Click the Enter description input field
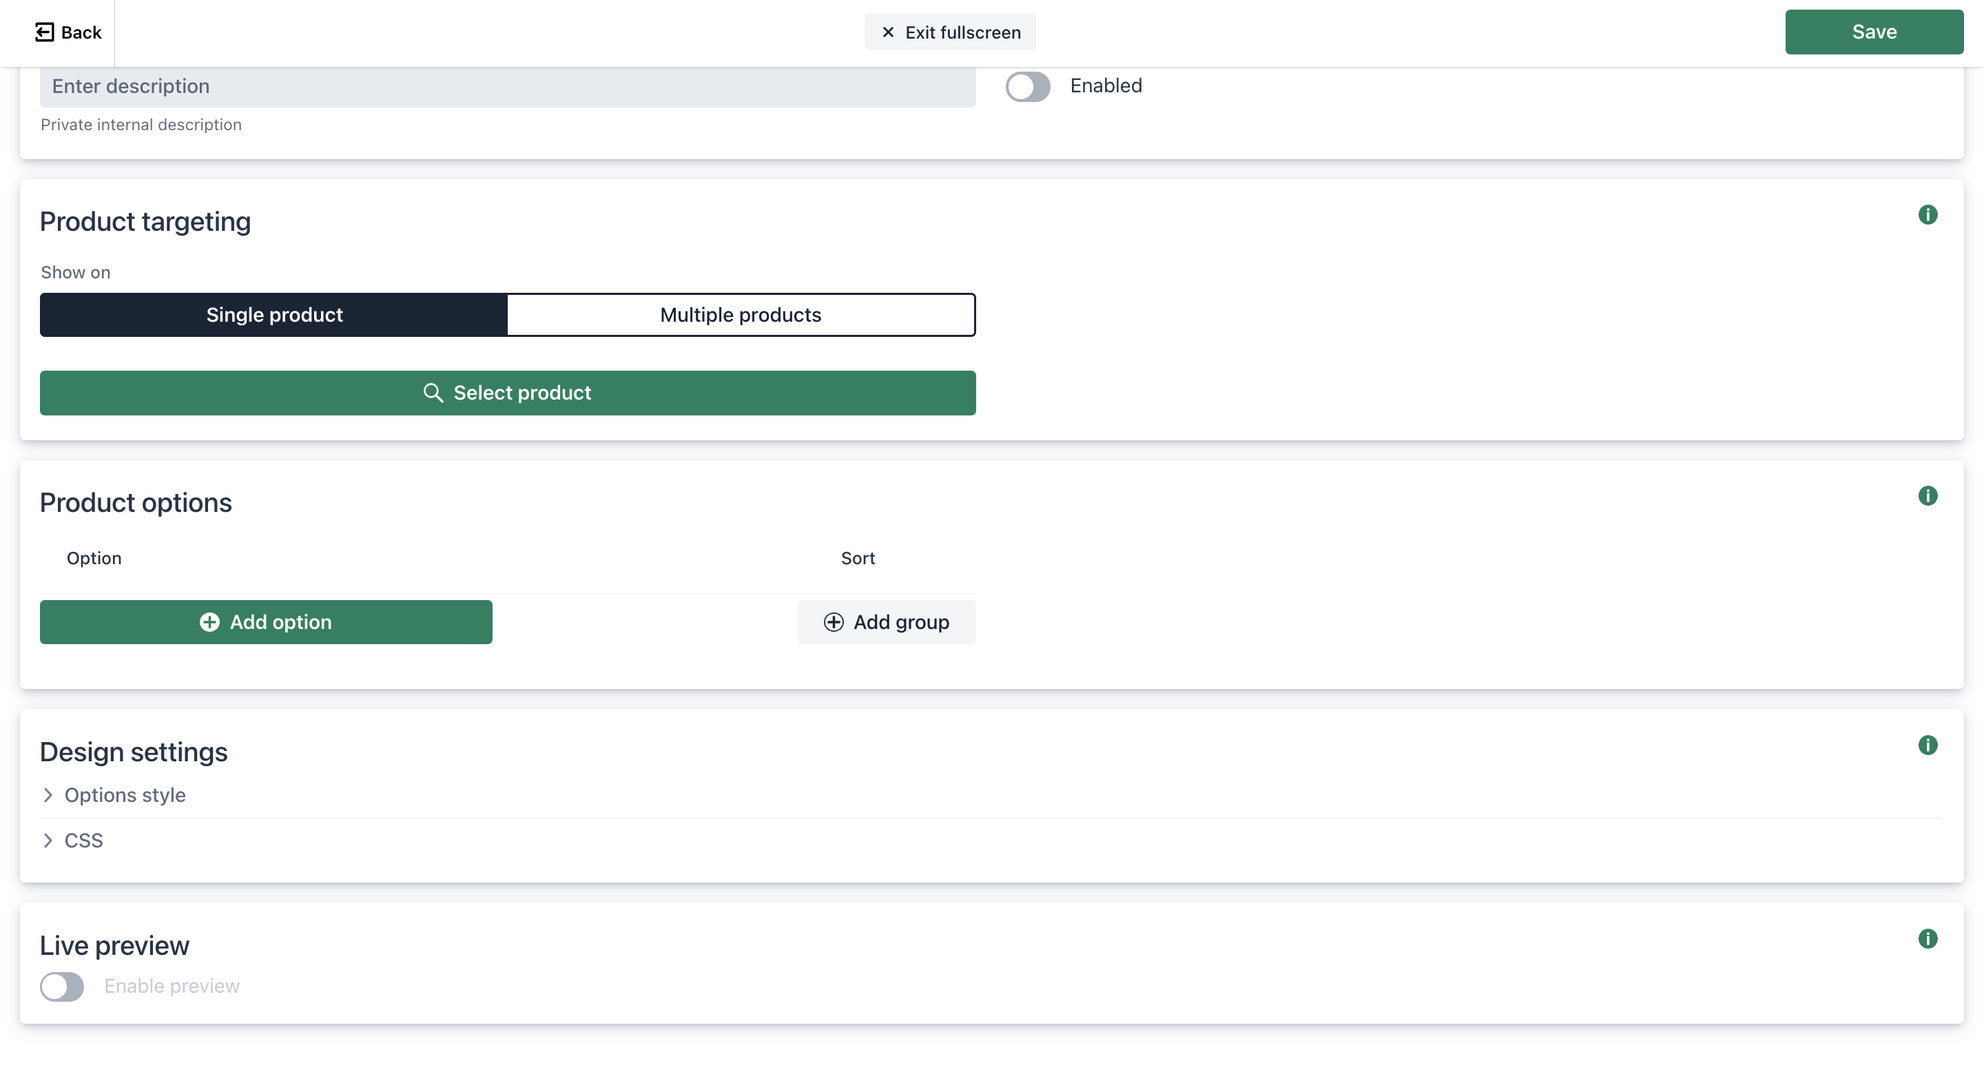This screenshot has width=1984, height=1072. [507, 86]
